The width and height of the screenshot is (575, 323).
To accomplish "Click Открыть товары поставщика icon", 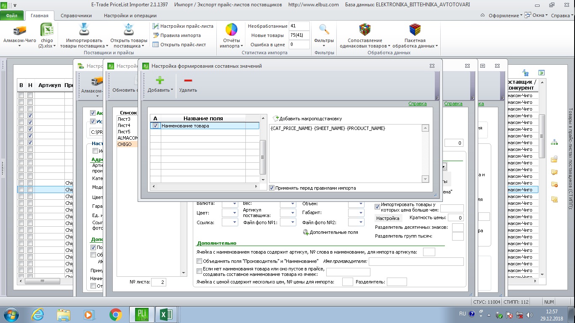I will click(128, 30).
